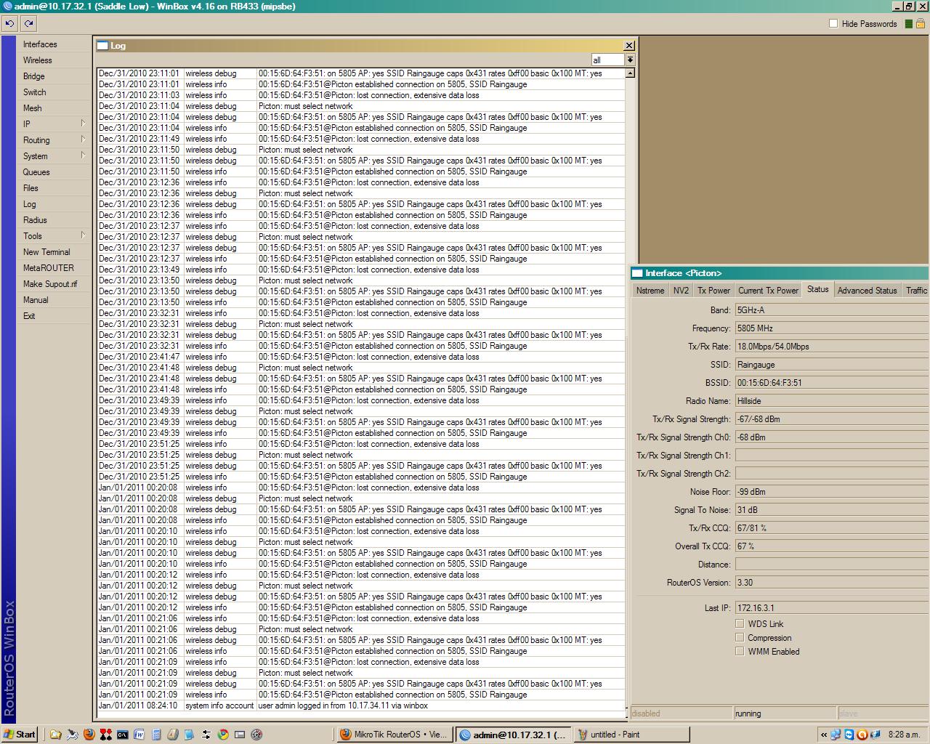Enable the WDS Link checkbox
The image size is (930, 744).
tap(740, 623)
